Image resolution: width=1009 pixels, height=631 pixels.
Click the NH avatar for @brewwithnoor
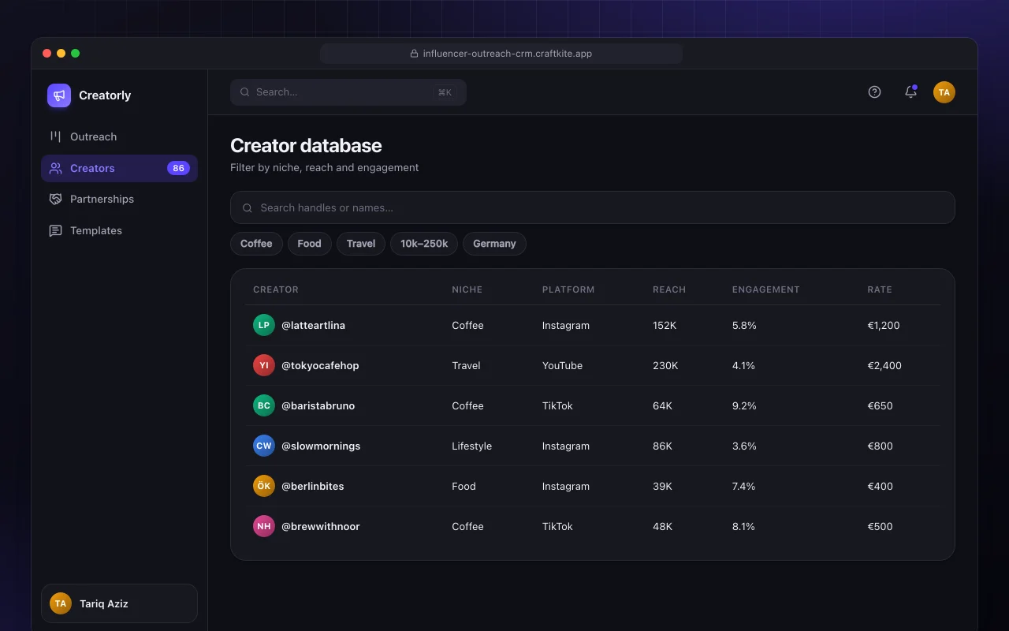coord(264,526)
